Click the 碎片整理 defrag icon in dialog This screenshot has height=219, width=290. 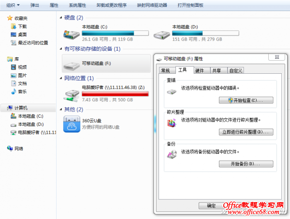click(172, 123)
